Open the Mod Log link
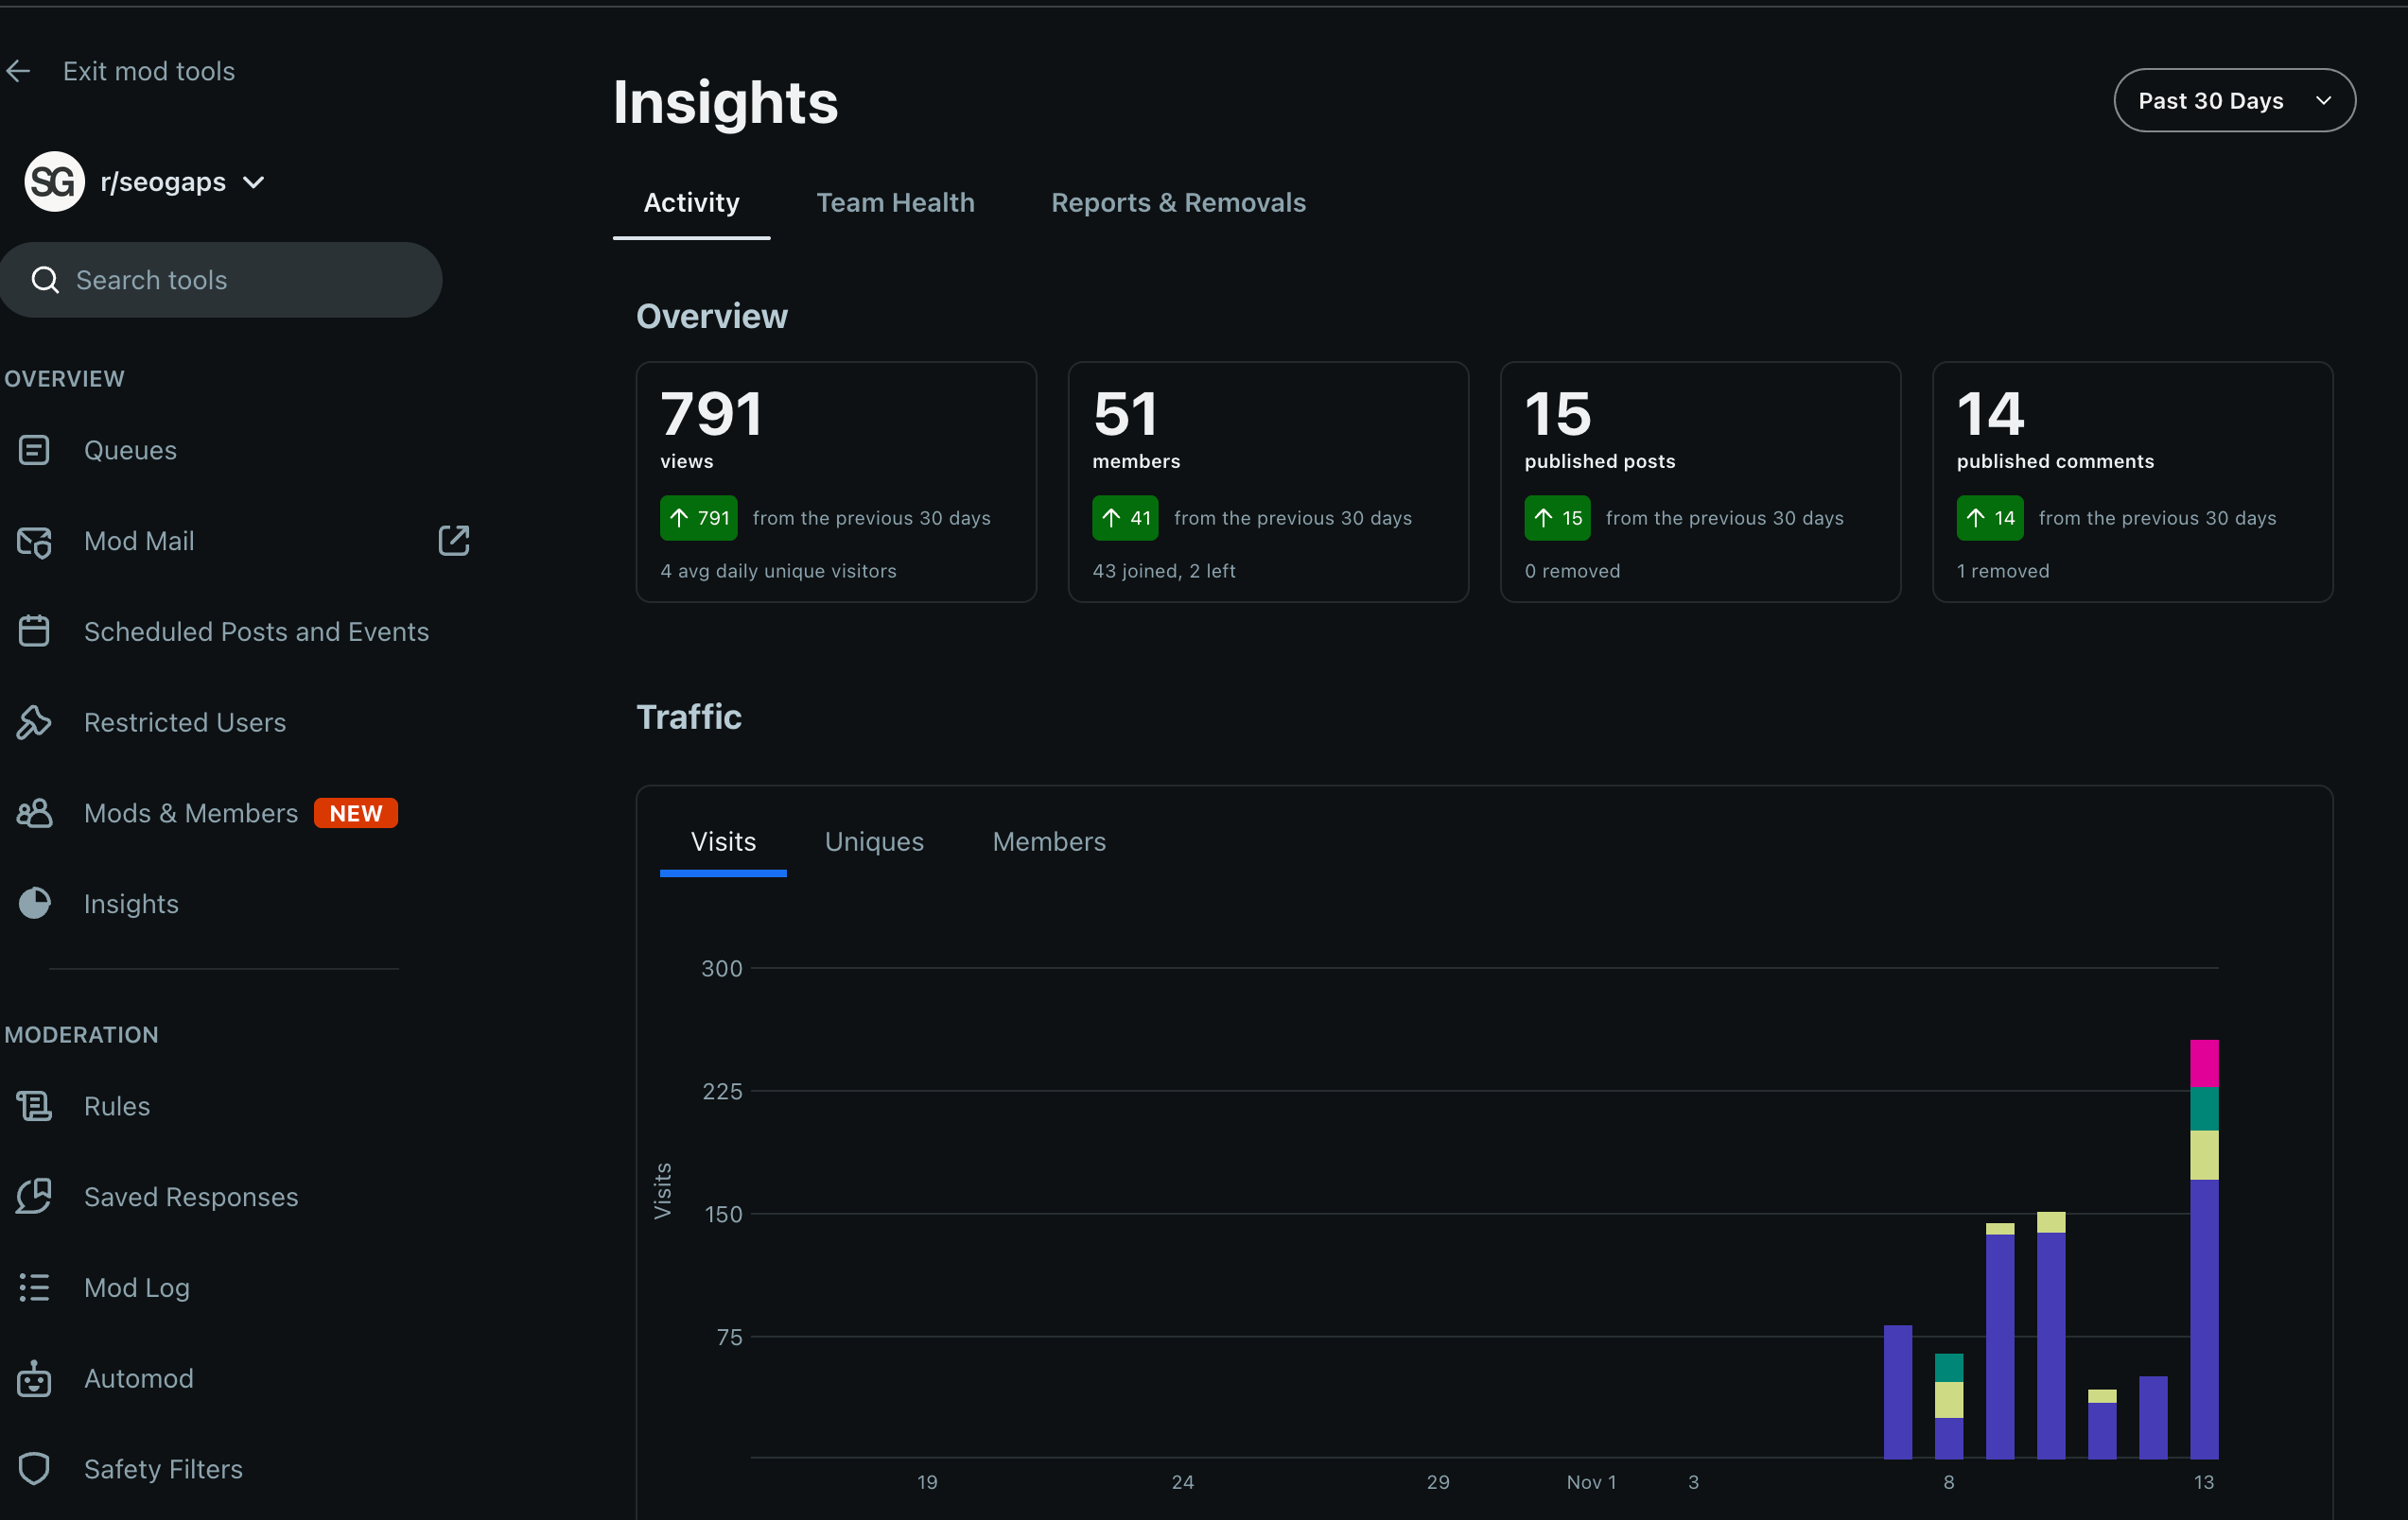The height and width of the screenshot is (1520, 2408). pos(137,1287)
